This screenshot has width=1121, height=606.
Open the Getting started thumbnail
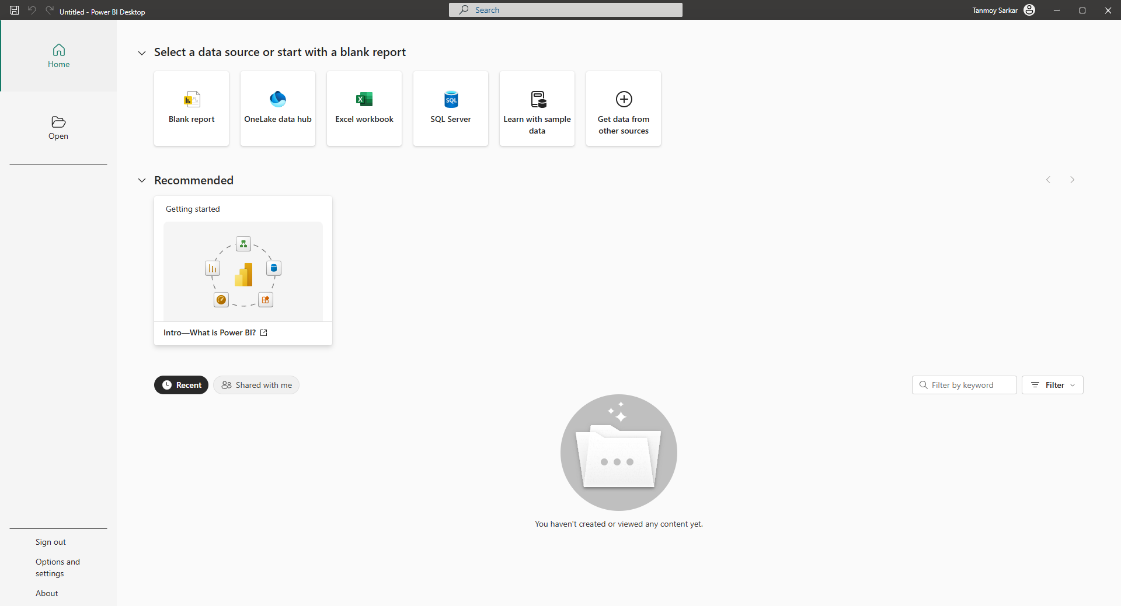coord(243,271)
